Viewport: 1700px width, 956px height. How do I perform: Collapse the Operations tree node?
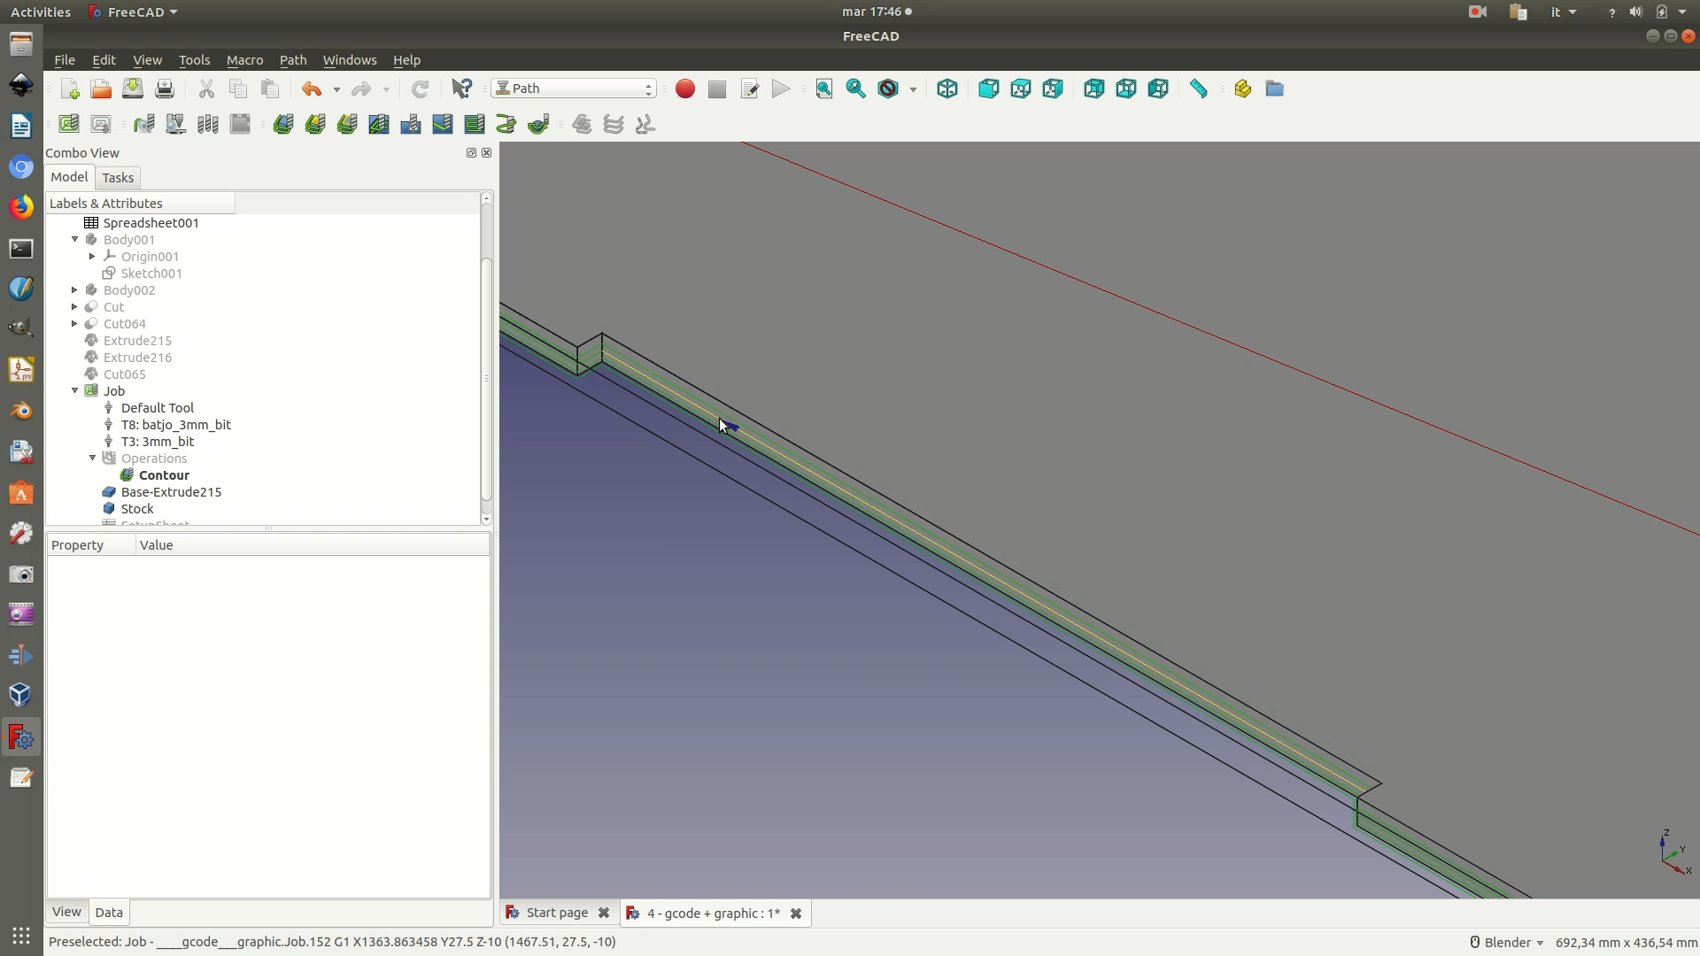point(92,458)
